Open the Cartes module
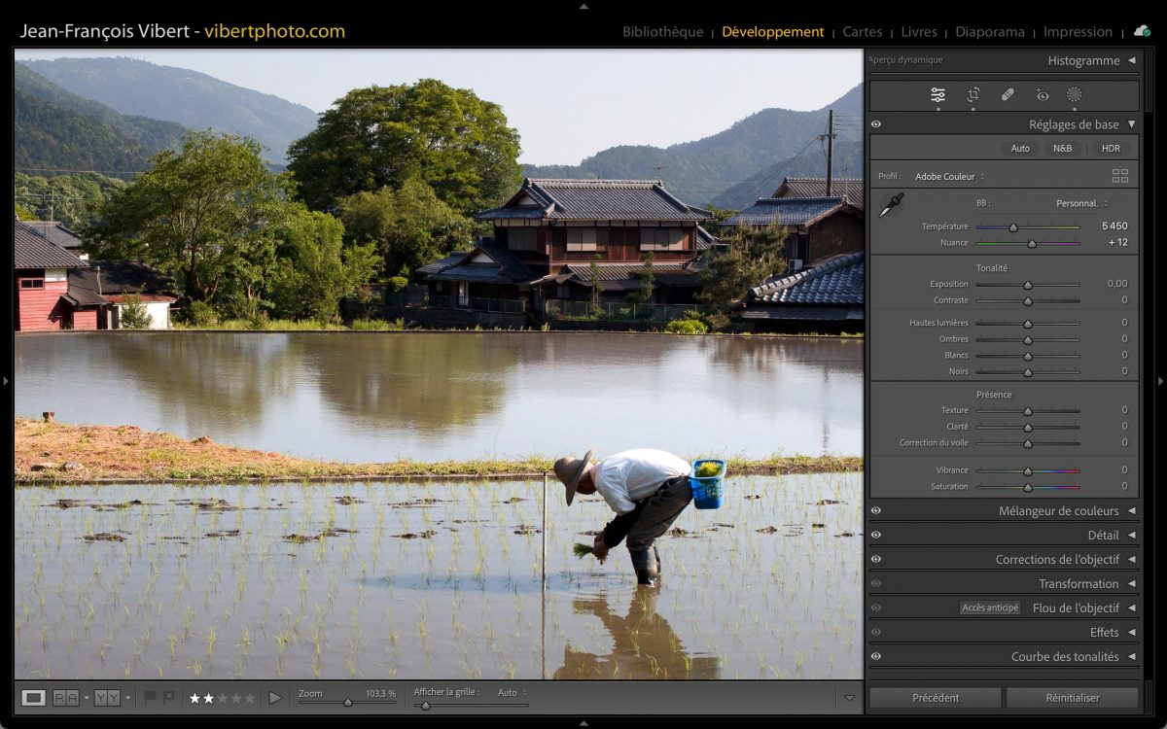The width and height of the screenshot is (1167, 729). click(x=862, y=32)
